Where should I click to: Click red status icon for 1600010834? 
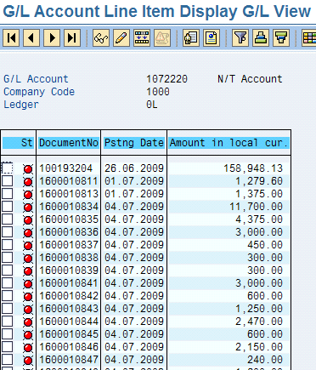coord(28,208)
